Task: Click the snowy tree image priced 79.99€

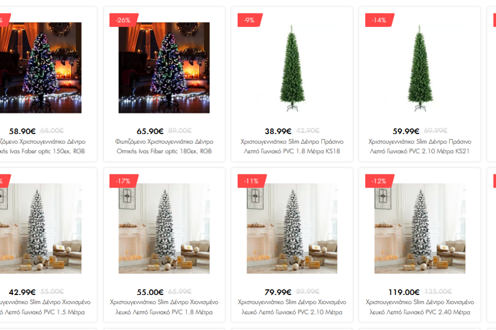Action: (x=292, y=228)
